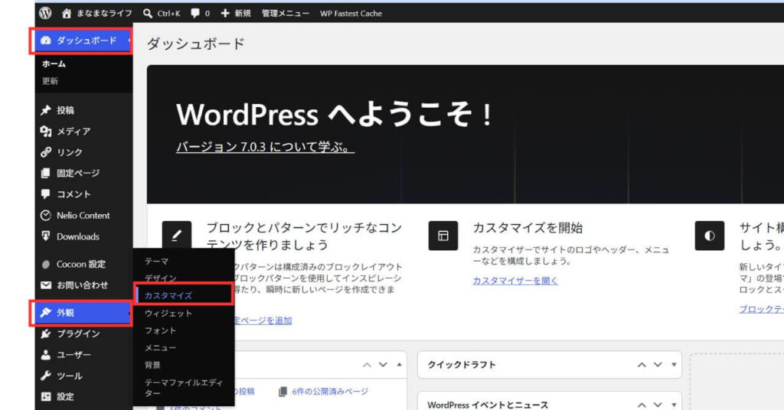Move WordPress イベントとニュース panel down
The height and width of the screenshot is (410, 784).
point(658,405)
